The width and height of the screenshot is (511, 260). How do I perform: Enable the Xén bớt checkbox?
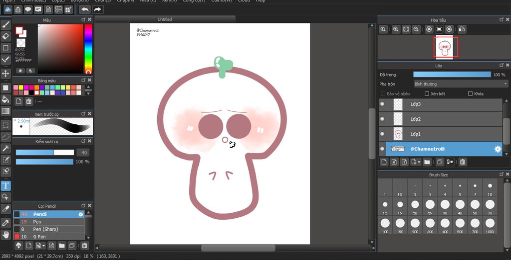427,93
